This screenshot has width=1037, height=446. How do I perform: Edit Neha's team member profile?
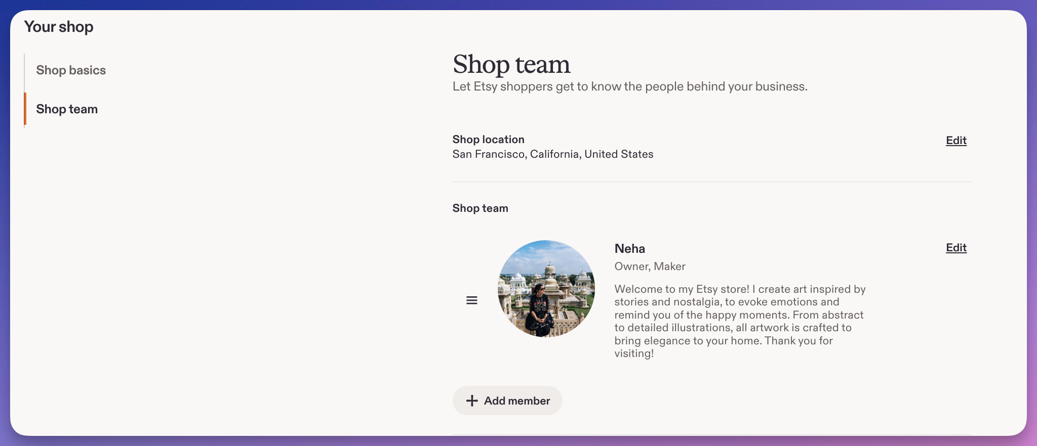[x=956, y=248]
